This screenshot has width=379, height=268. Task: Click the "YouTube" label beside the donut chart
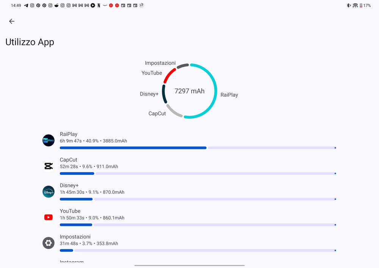[152, 73]
